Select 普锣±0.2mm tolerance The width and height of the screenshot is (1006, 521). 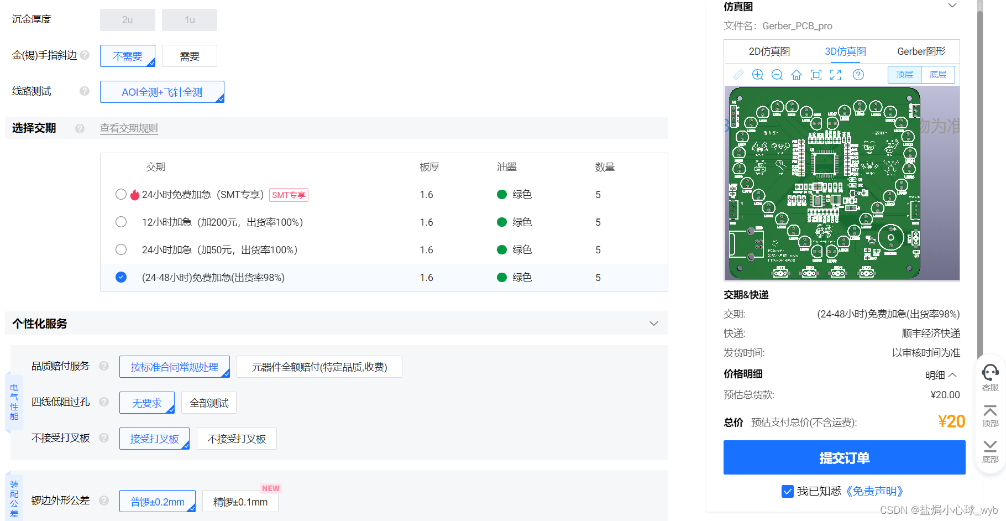(158, 501)
